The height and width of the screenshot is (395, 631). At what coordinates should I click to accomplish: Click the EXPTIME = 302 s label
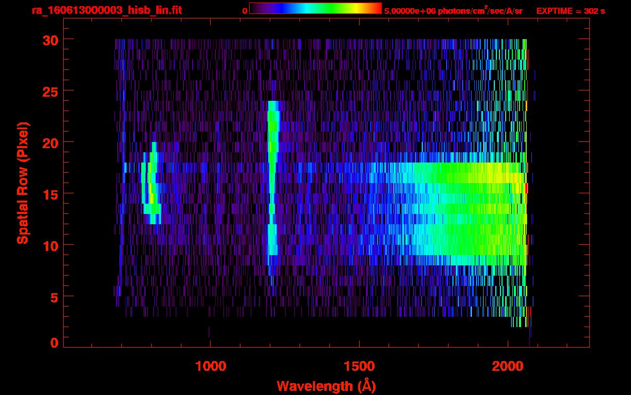pyautogui.click(x=570, y=11)
